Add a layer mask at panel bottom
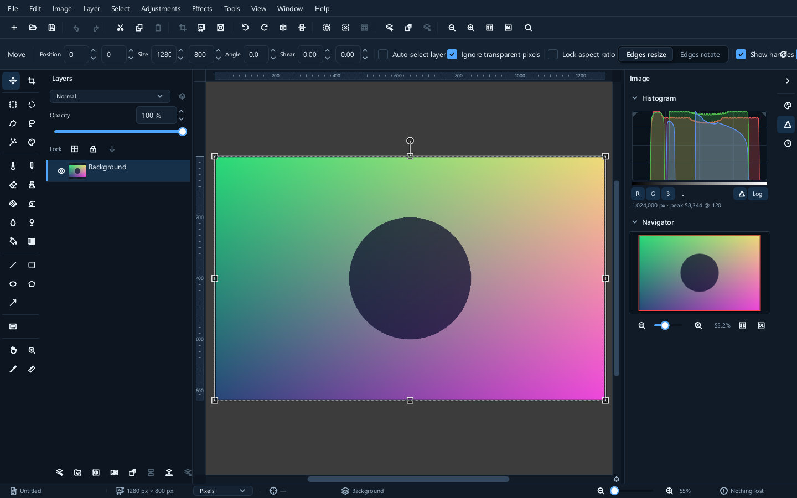 [96, 473]
